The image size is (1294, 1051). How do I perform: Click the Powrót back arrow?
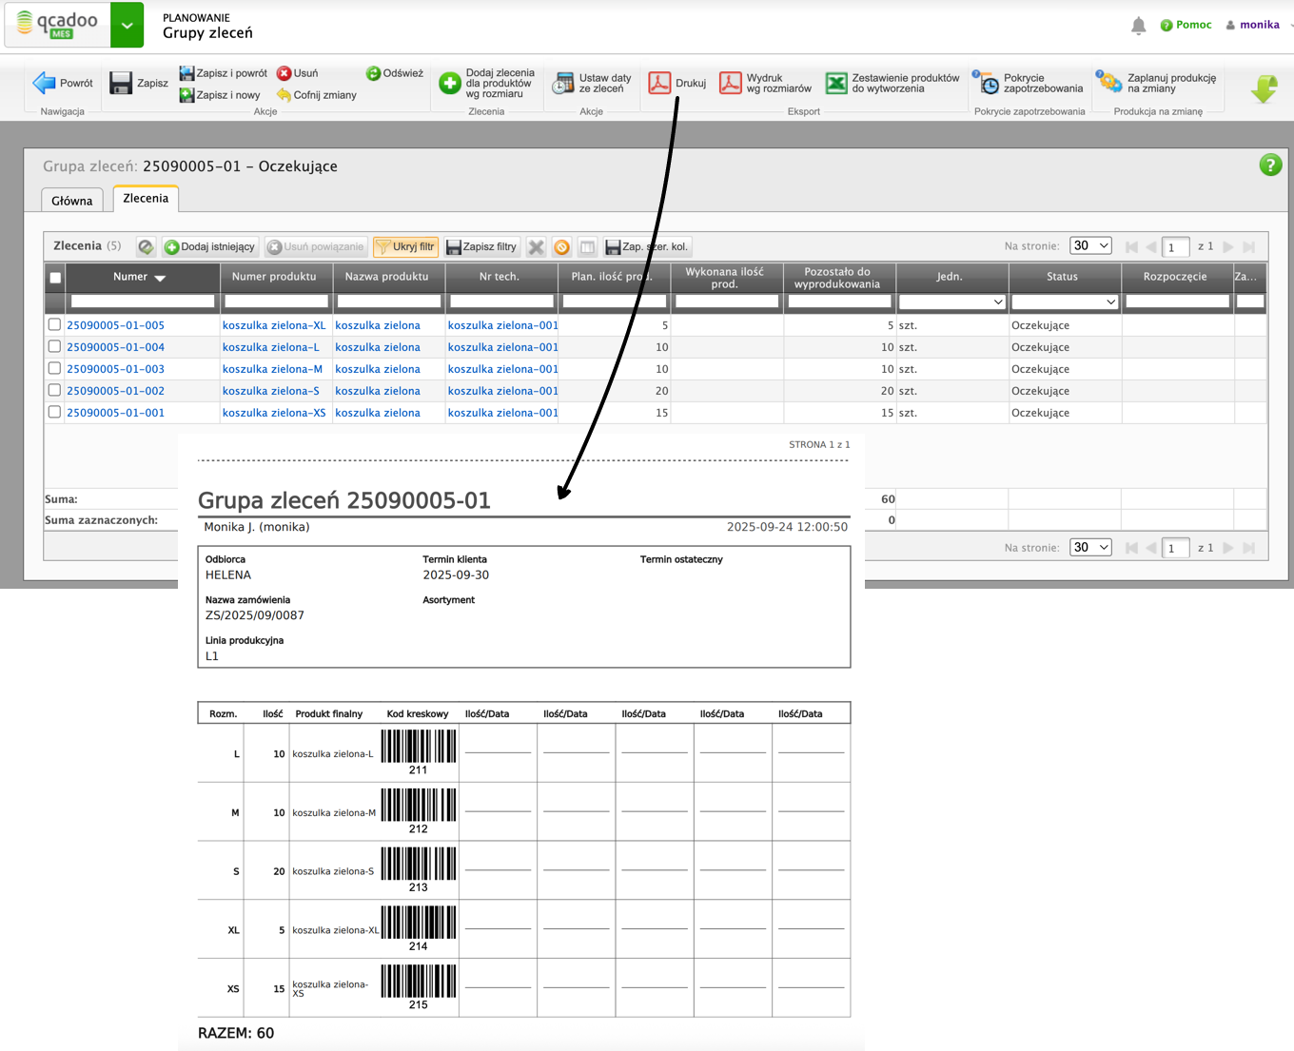pyautogui.click(x=44, y=84)
